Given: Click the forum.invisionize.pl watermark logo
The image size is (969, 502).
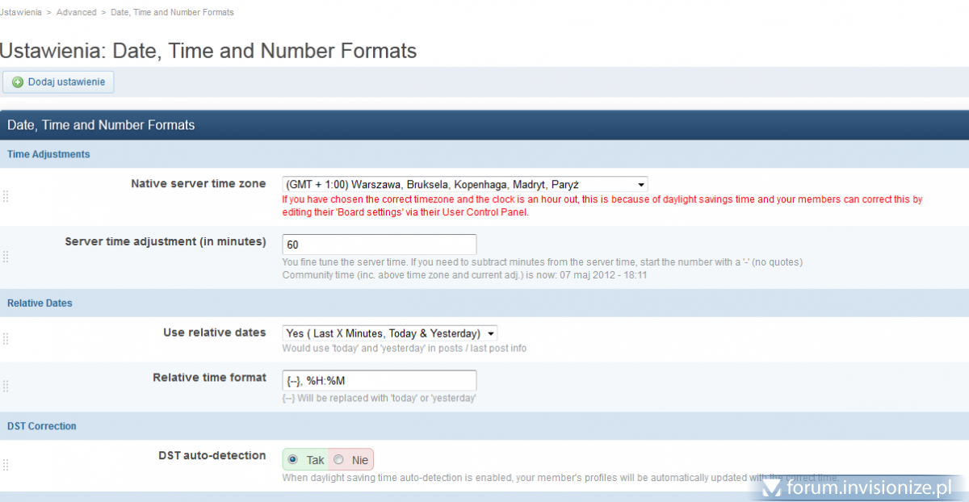Looking at the screenshot, I should (x=860, y=487).
